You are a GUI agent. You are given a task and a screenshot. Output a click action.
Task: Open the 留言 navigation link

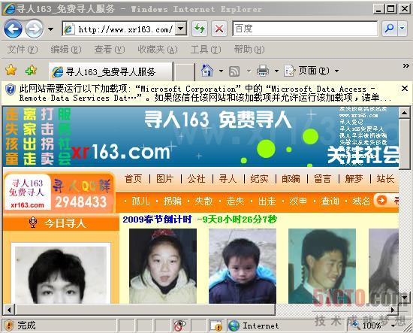(x=322, y=179)
